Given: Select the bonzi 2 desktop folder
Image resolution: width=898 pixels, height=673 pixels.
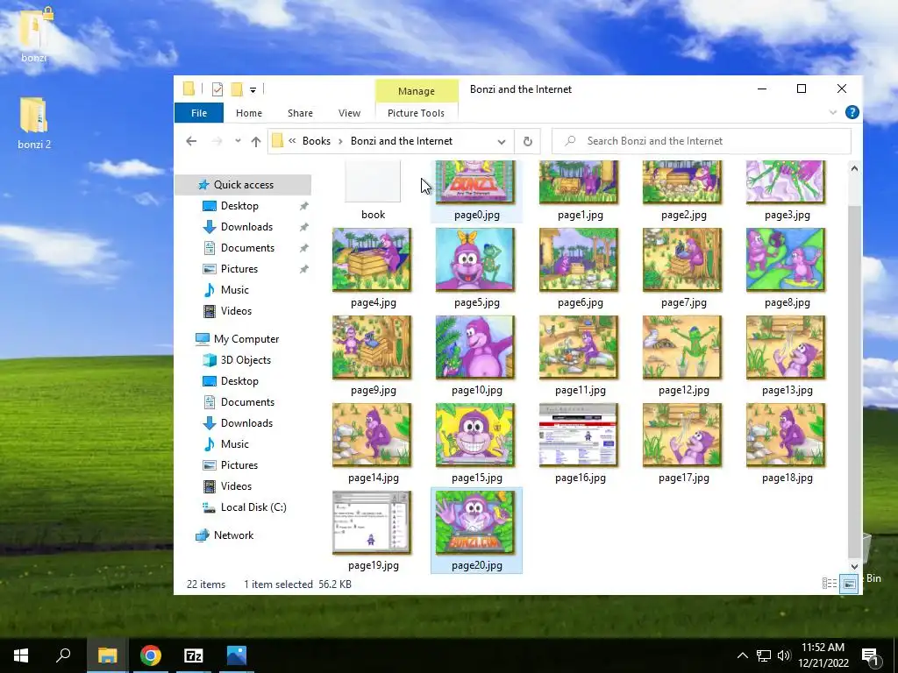Looking at the screenshot, I should click(x=34, y=123).
